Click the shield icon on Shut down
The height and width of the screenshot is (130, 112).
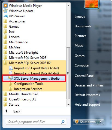pyautogui.click(x=77, y=122)
